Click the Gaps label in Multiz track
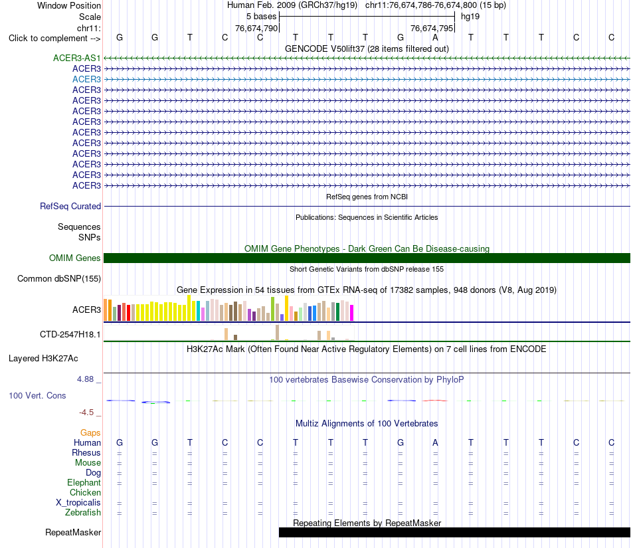The height and width of the screenshot is (548, 631). (90, 432)
